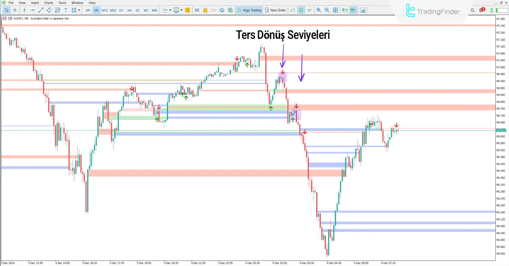Select the Crosshair tool

click(x=15, y=10)
